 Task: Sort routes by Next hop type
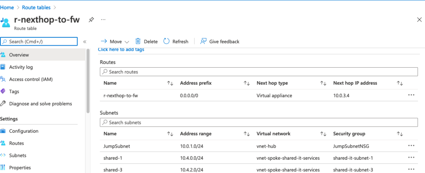click(x=323, y=83)
